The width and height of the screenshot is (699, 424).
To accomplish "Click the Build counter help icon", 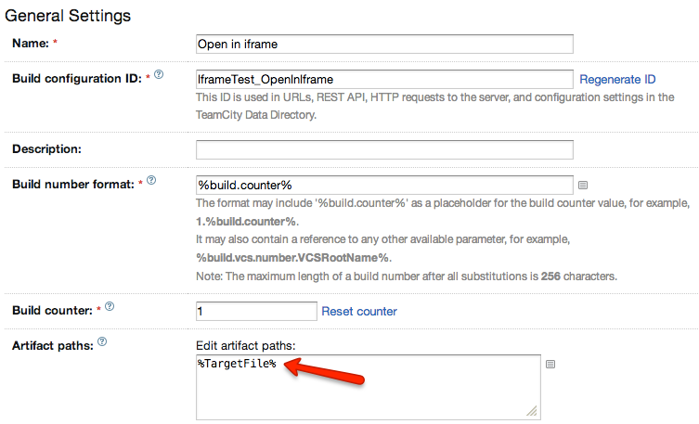I will 106,306.
